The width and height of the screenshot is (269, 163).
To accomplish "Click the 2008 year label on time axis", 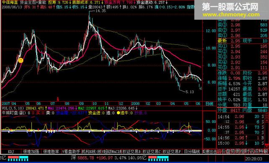I will click(x=135, y=104).
